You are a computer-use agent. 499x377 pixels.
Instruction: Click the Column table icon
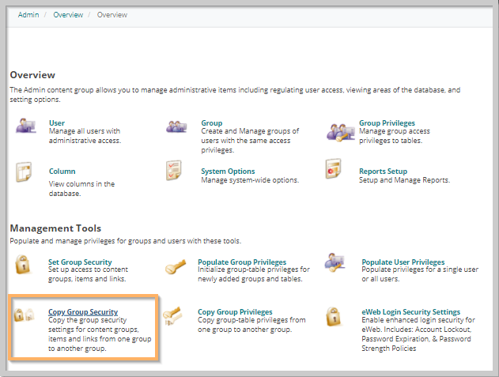coord(24,172)
